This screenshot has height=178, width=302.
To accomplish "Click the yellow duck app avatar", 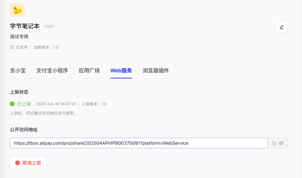I will click(x=17, y=10).
